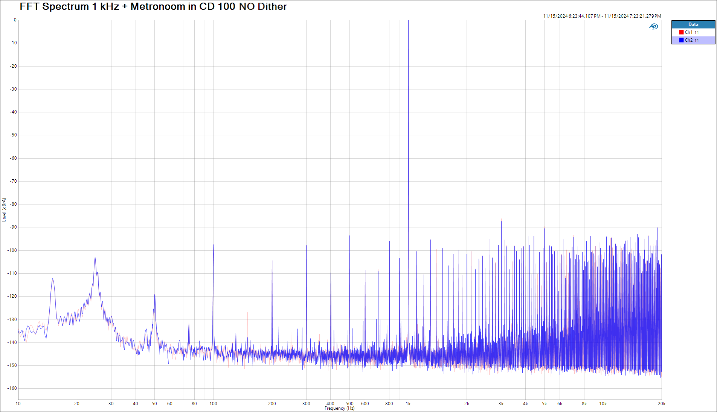Image resolution: width=717 pixels, height=412 pixels.
Task: Click the -160 tick on level axis
Action: (x=12, y=388)
